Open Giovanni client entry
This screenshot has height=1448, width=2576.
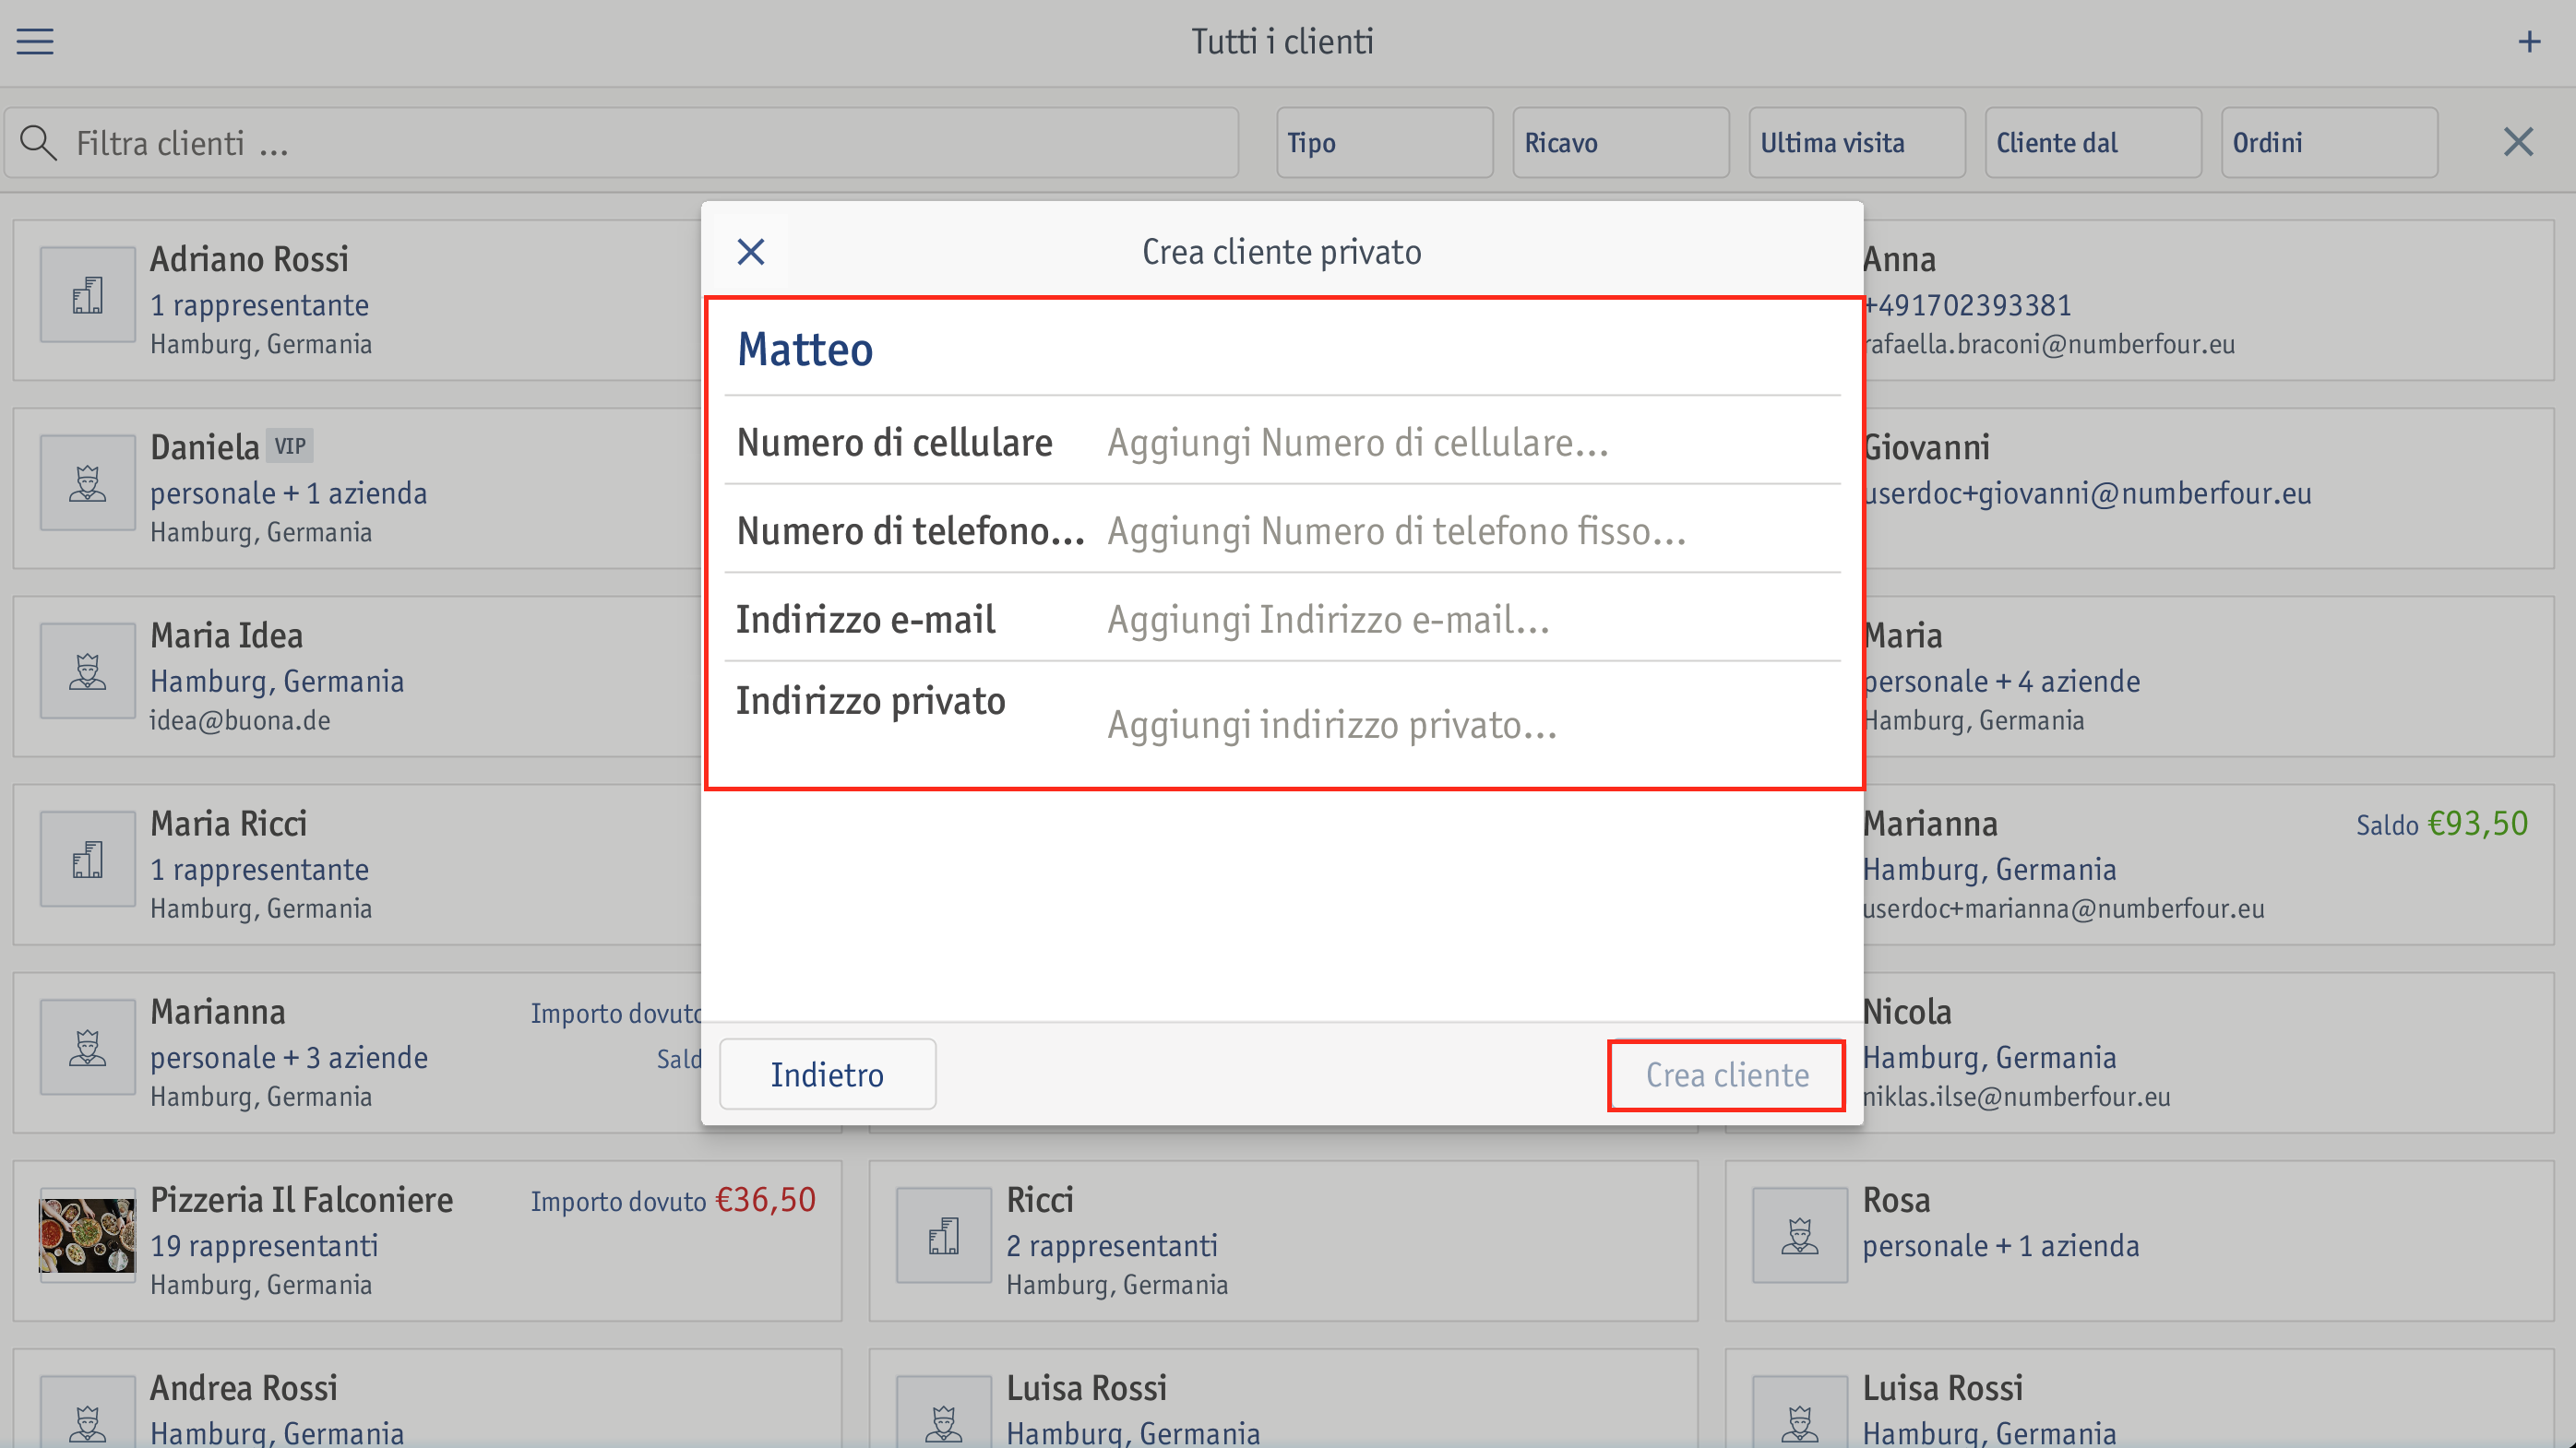[x=2209, y=488]
